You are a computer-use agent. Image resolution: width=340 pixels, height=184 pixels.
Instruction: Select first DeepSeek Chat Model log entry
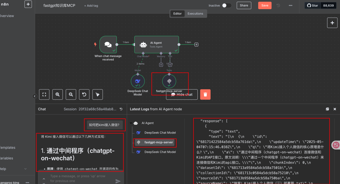(x=160, y=133)
